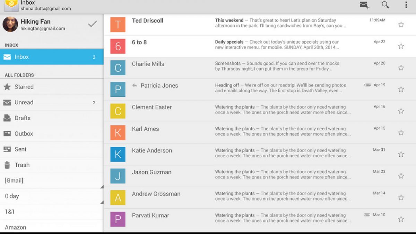
Task: Open the Trash folder
Action: point(52,165)
